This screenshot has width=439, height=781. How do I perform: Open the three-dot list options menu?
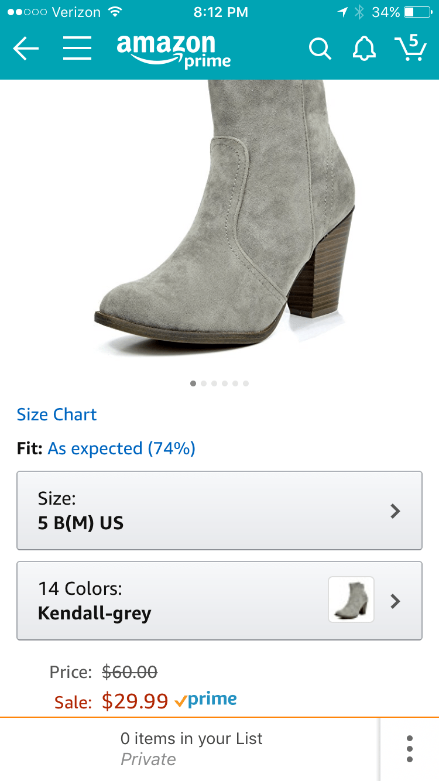(409, 749)
